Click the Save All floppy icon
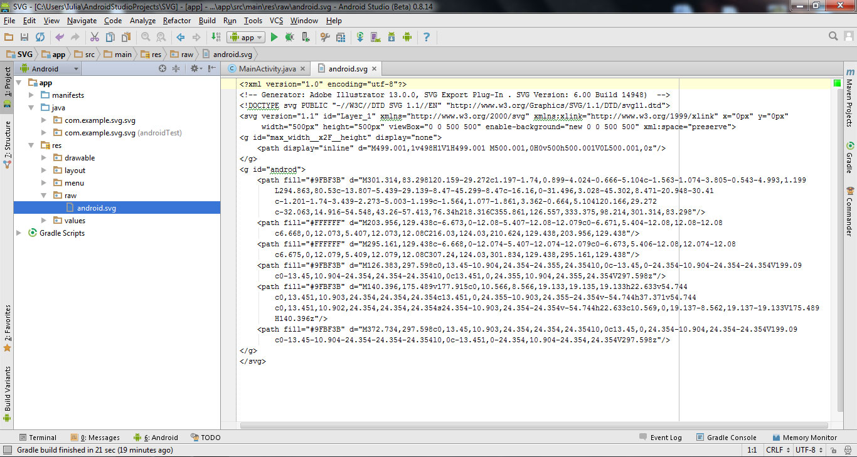The width and height of the screenshot is (857, 457). click(24, 38)
